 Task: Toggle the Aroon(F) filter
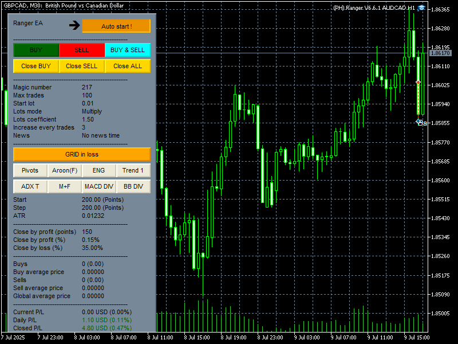click(65, 170)
